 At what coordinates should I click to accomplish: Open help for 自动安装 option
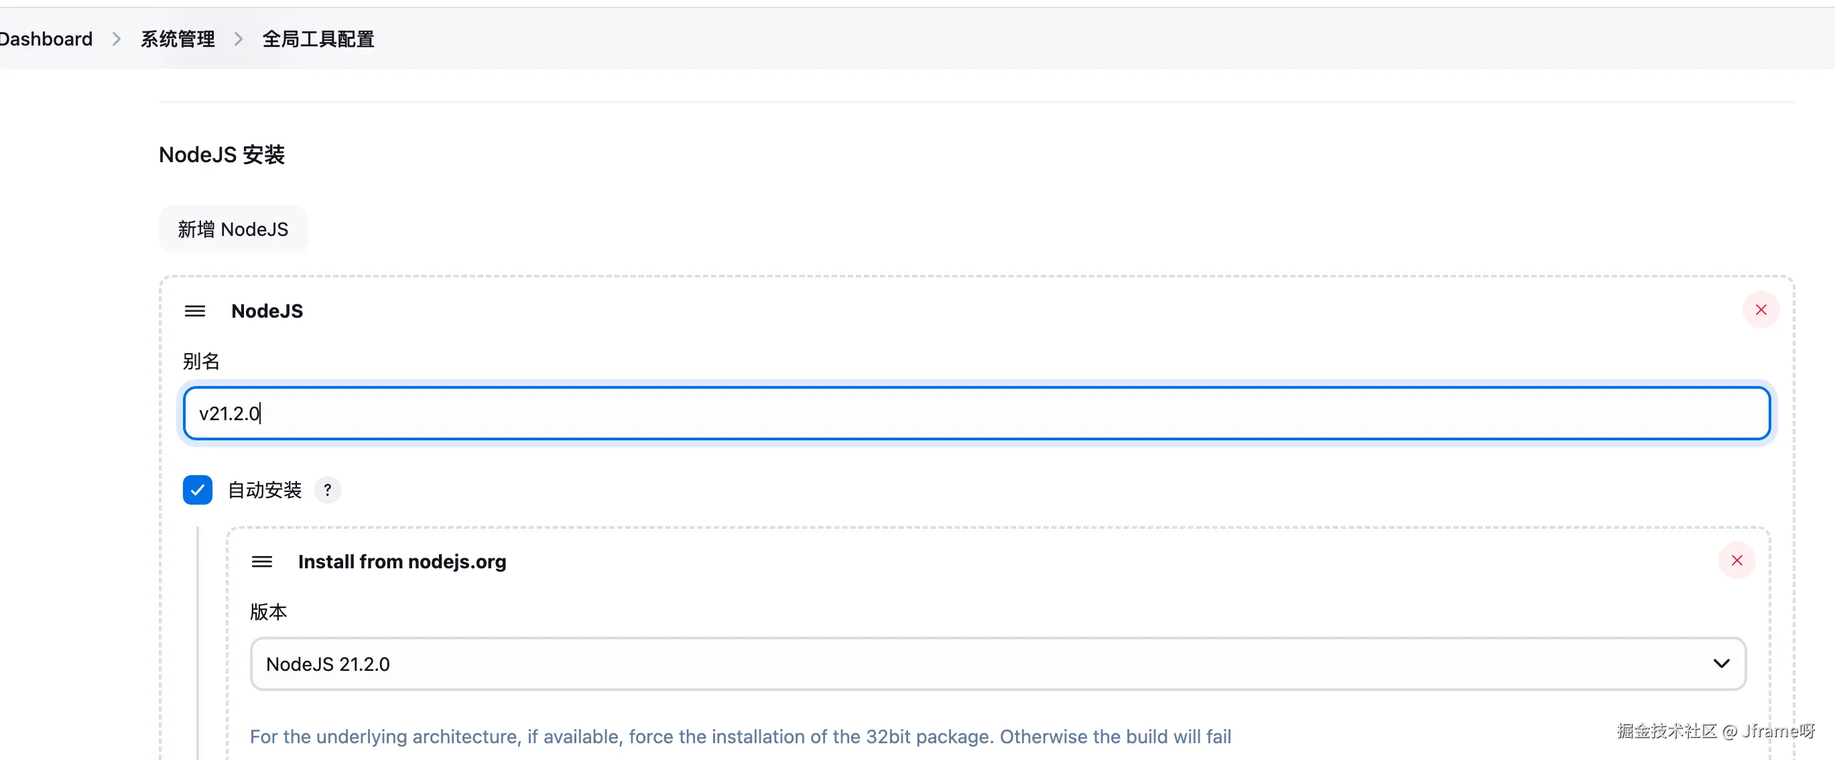328,490
